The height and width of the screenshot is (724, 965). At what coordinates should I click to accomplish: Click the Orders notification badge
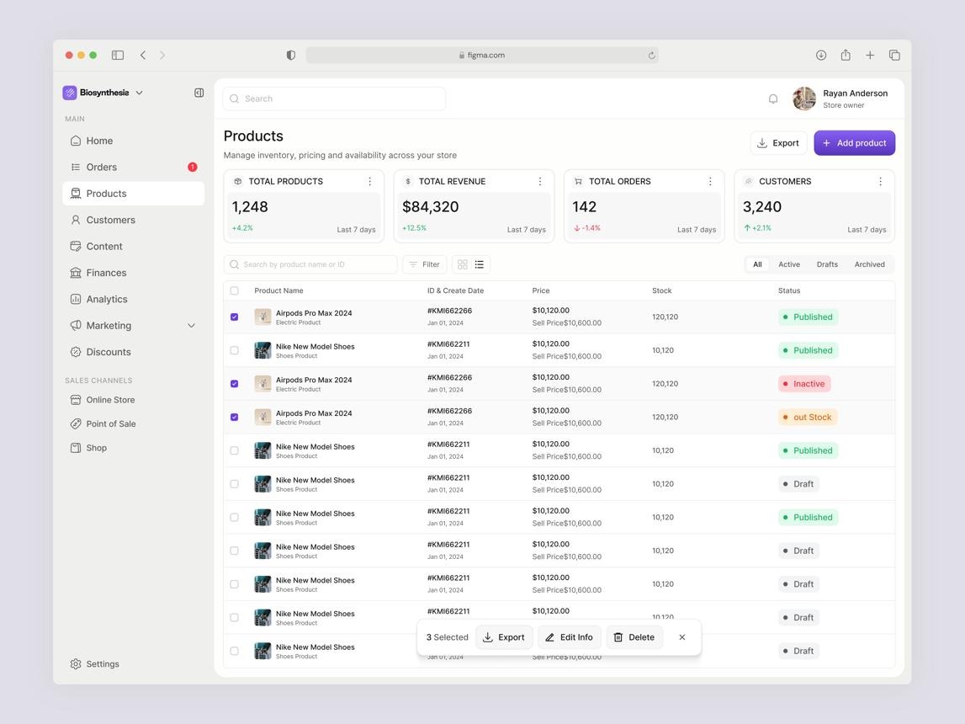click(192, 167)
